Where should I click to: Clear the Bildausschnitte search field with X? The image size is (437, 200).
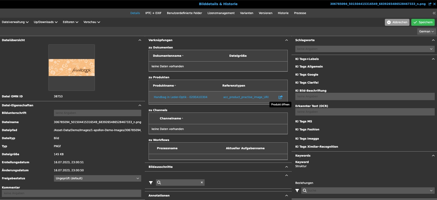point(202,183)
